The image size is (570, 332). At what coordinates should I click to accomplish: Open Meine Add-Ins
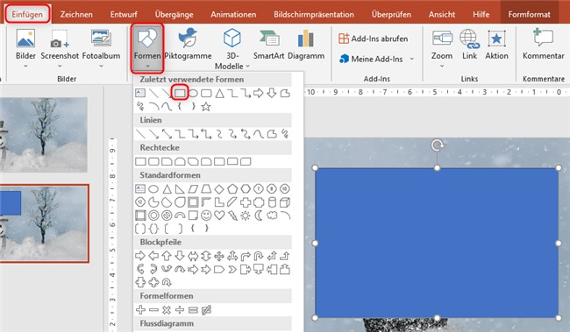[371, 59]
